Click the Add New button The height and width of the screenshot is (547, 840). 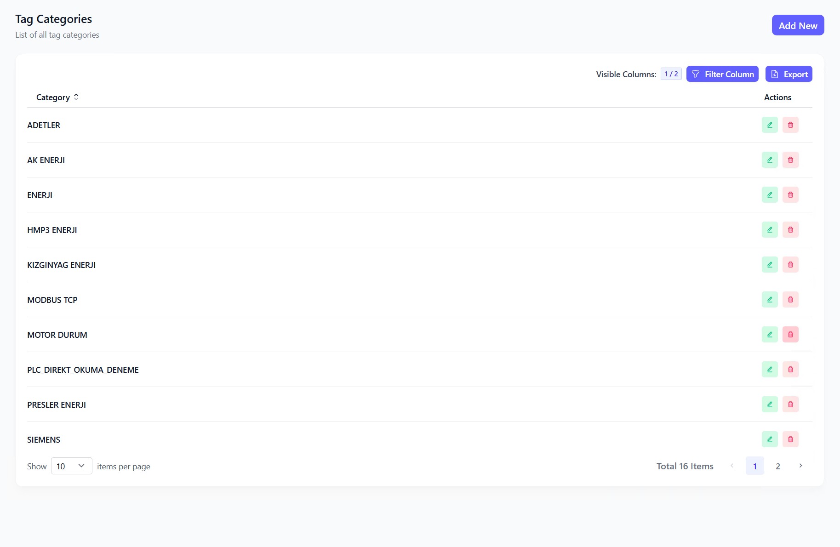(x=798, y=25)
